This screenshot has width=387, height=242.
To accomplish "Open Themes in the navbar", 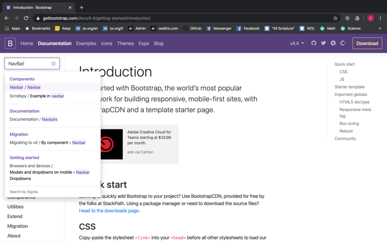I will 125,43.
